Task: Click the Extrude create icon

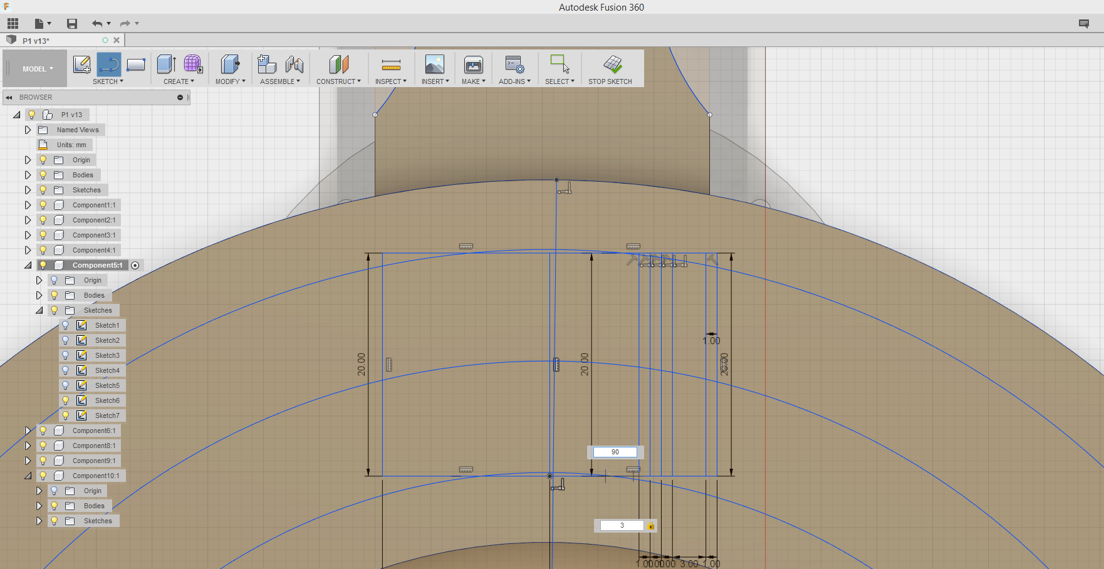Action: tap(166, 65)
